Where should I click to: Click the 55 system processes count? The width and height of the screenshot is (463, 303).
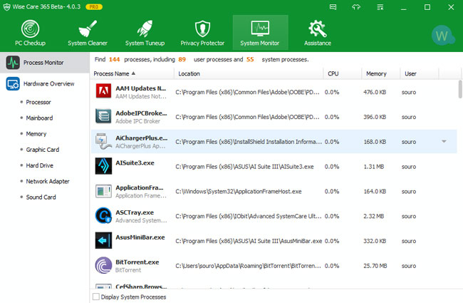[x=250, y=59]
